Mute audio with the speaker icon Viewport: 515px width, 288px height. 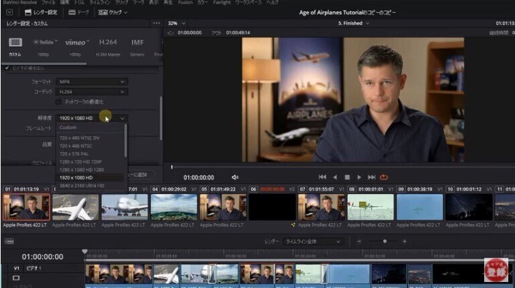(x=235, y=177)
